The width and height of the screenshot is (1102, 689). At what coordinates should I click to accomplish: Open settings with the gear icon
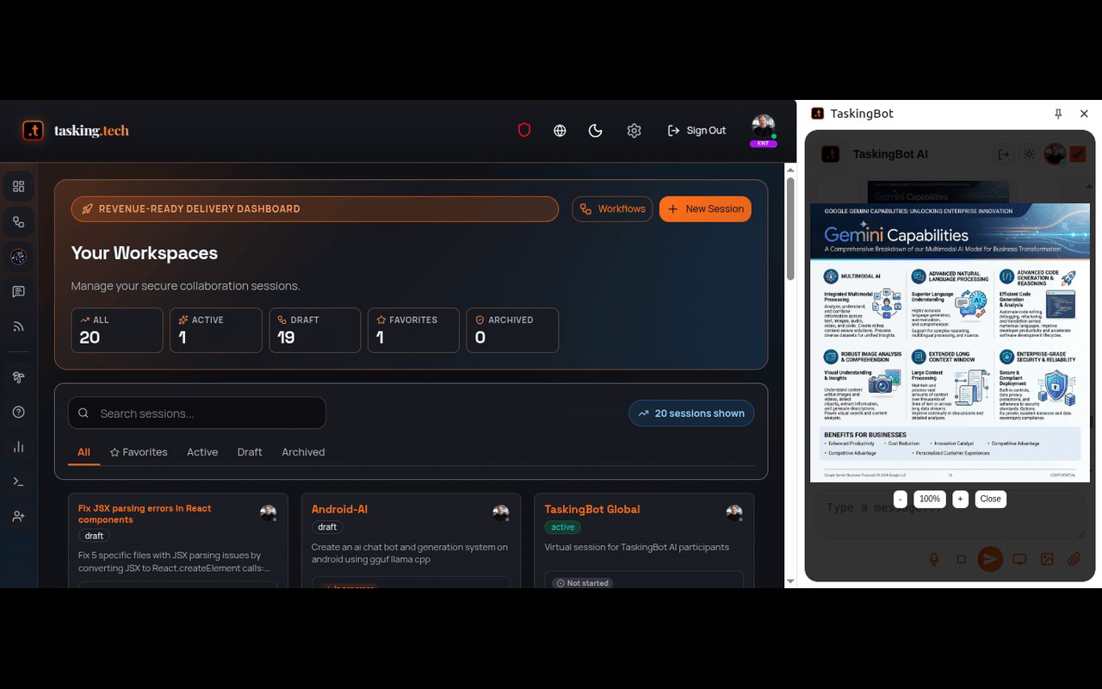[635, 130]
